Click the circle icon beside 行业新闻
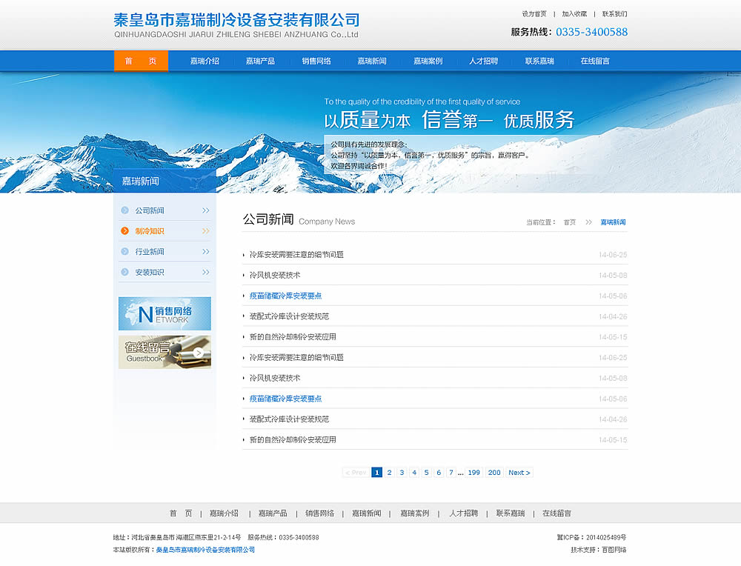 click(124, 252)
